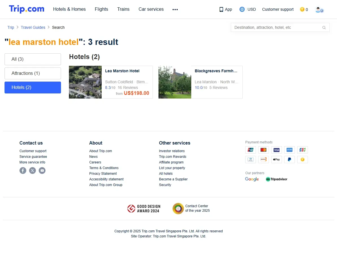
Task: Click the Diners Club payment icon
Action: click(x=251, y=160)
